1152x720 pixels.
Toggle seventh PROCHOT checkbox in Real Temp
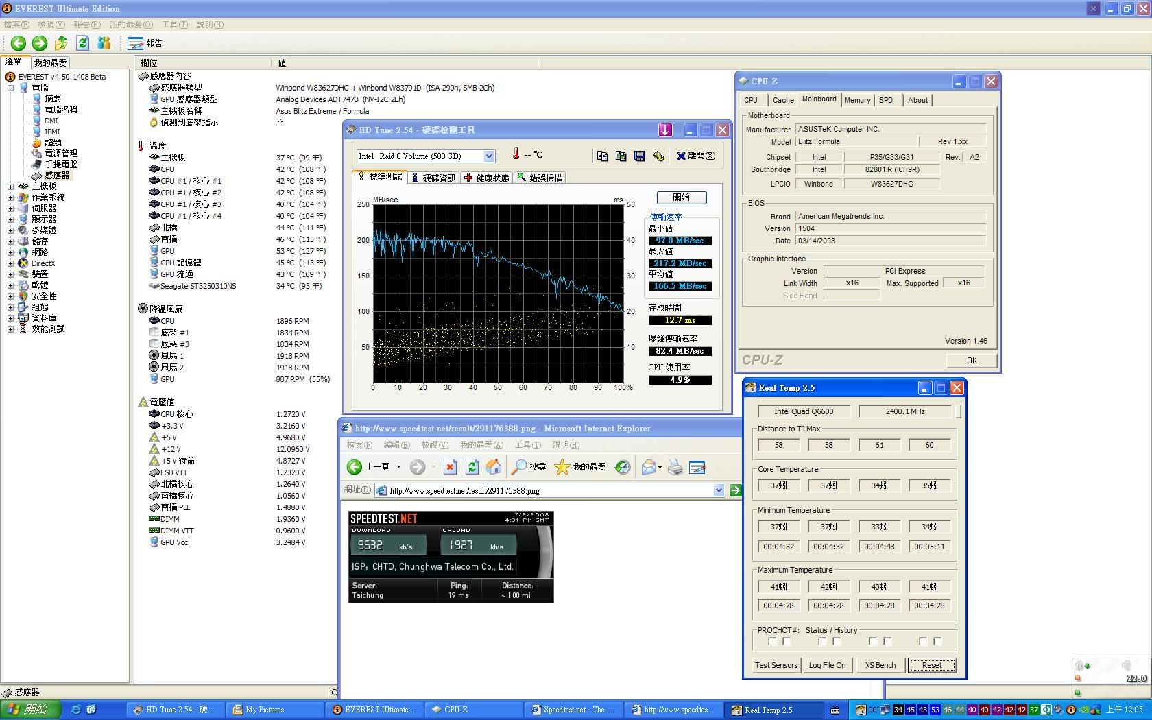(923, 642)
